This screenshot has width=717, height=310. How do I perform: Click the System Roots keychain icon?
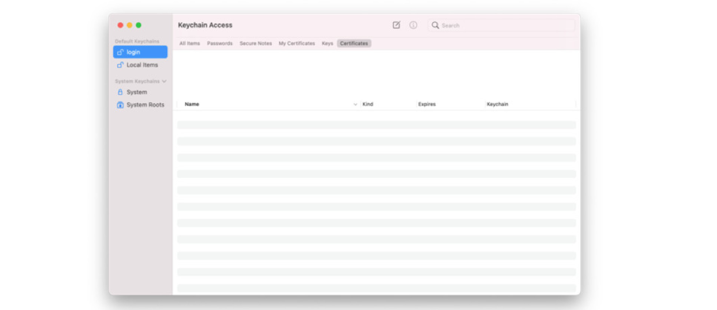point(120,105)
